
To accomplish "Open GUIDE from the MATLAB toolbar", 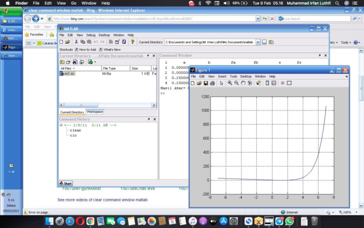I will tap(117, 42).
